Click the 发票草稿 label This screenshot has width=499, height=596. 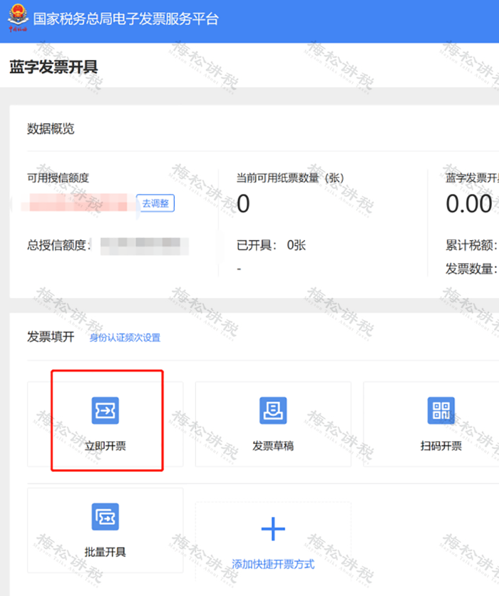pos(273,446)
